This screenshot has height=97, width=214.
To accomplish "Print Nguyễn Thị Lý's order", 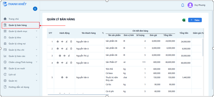I will tap(60, 55).
